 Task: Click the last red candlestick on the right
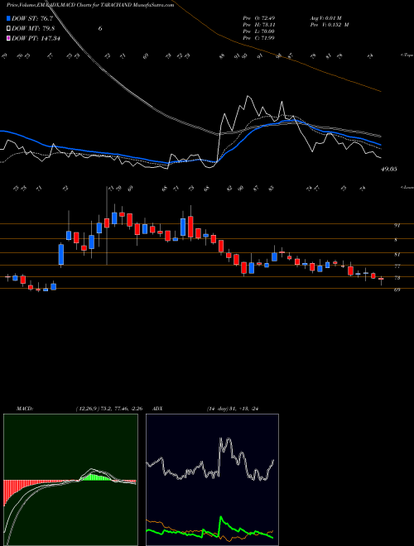[x=381, y=279]
